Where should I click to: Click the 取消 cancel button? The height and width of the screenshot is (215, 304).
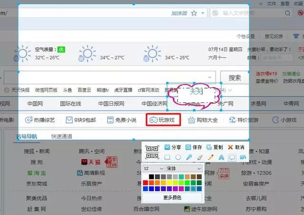(x=236, y=147)
